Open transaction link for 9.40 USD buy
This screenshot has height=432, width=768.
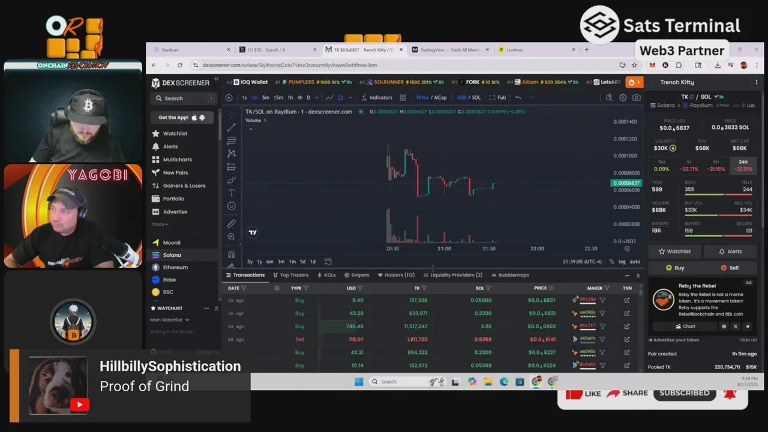[627, 300]
